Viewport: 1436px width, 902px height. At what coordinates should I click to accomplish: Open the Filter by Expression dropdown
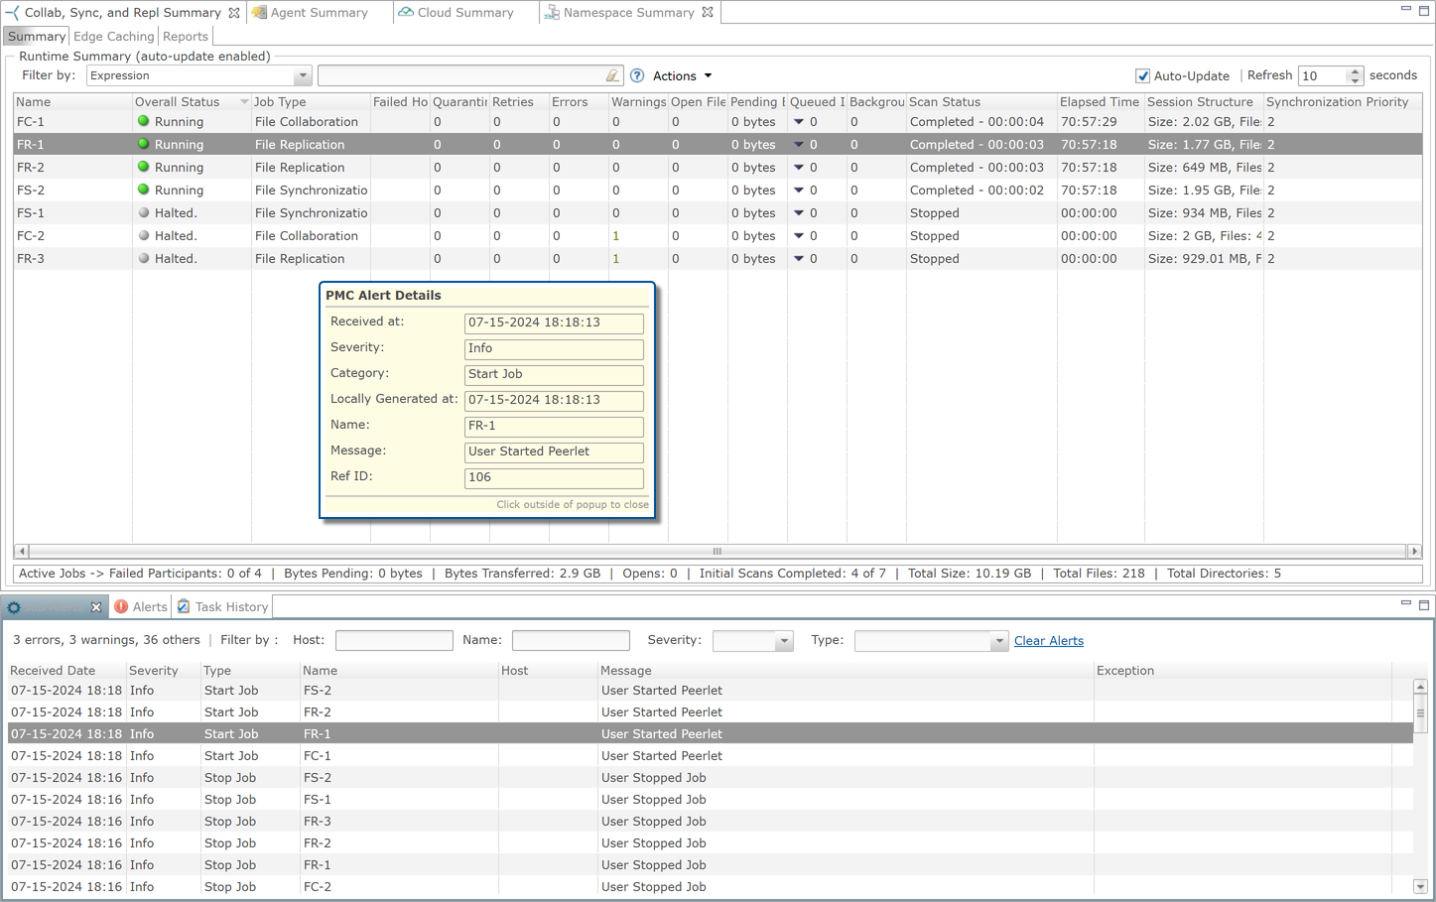[302, 75]
